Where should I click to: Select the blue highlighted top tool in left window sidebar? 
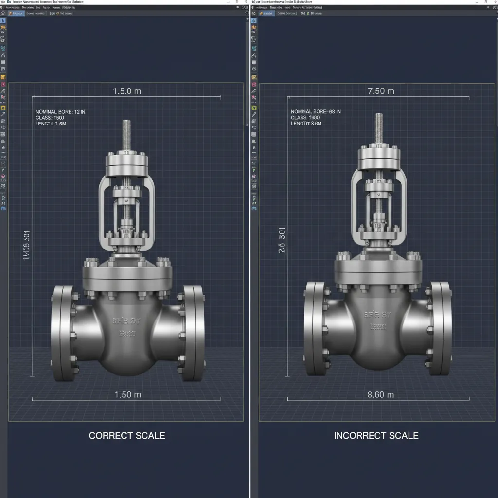[3, 20]
